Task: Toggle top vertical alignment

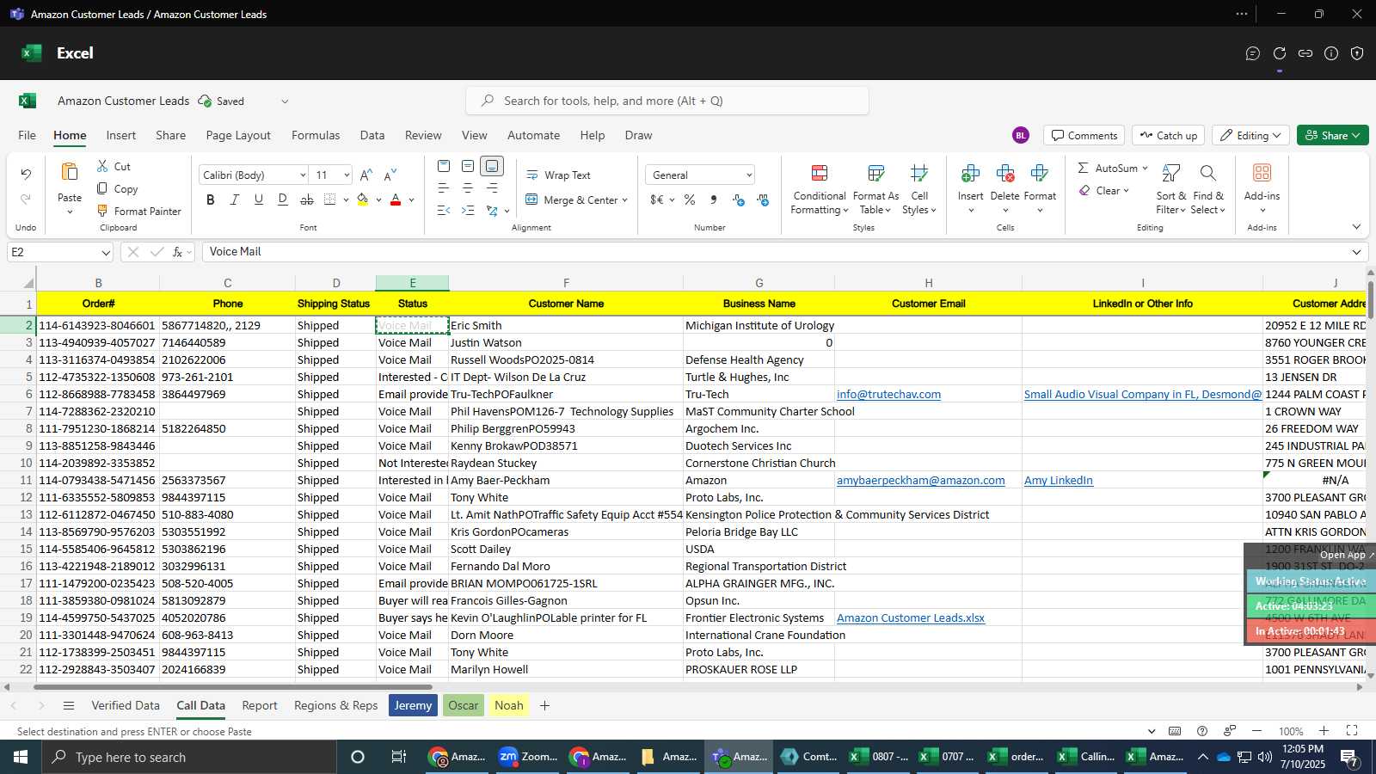Action: (x=444, y=166)
